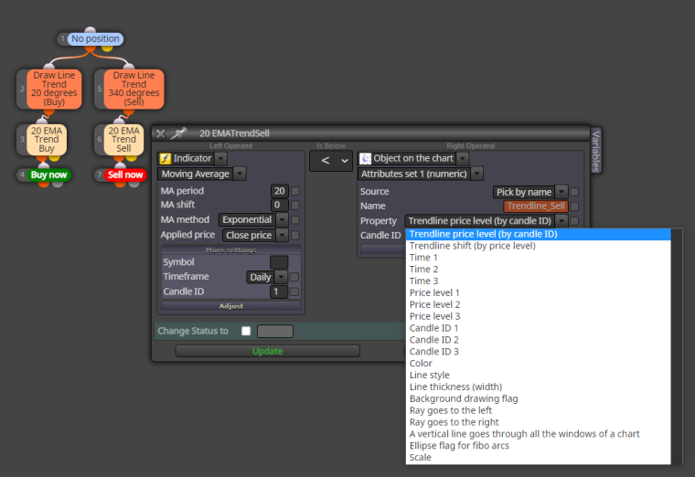Enable the Change Status to checkbox
This screenshot has width=695, height=477.
246,331
